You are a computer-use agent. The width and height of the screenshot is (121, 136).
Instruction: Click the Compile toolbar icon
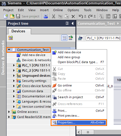tap(101, 16)
